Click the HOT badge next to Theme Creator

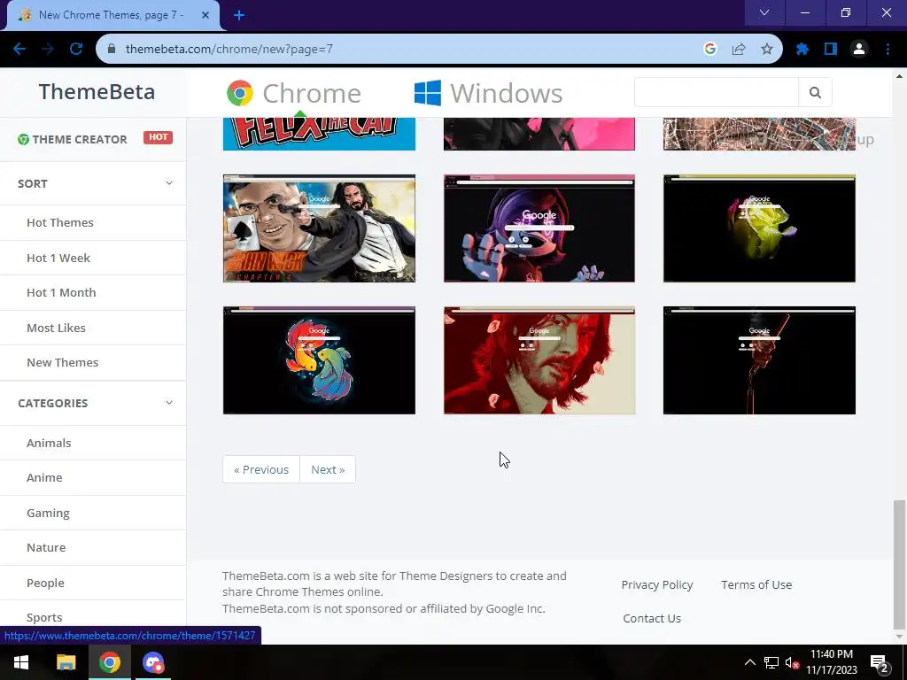pyautogui.click(x=158, y=137)
